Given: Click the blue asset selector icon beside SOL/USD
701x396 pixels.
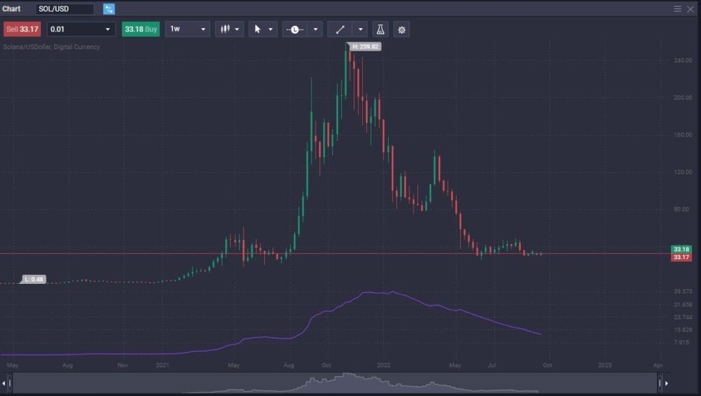Looking at the screenshot, I should [108, 9].
